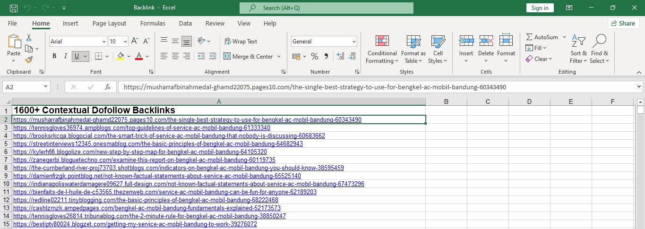Open the Borders dropdown arrow
This screenshot has height=229, width=645.
pyautogui.click(x=108, y=56)
